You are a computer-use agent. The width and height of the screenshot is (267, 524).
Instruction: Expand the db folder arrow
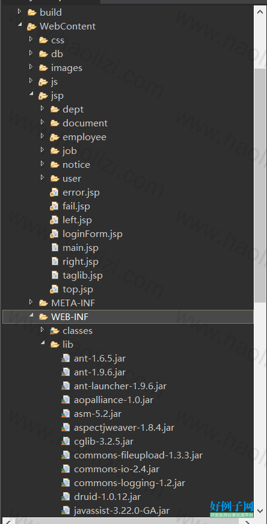[31, 53]
